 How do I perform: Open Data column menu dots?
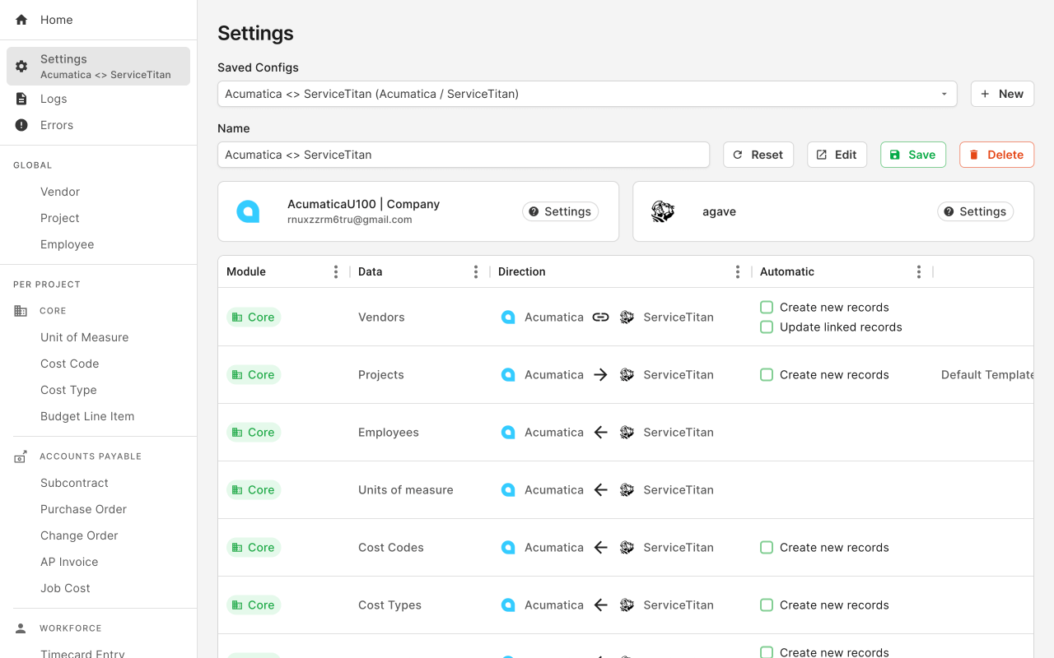point(476,271)
